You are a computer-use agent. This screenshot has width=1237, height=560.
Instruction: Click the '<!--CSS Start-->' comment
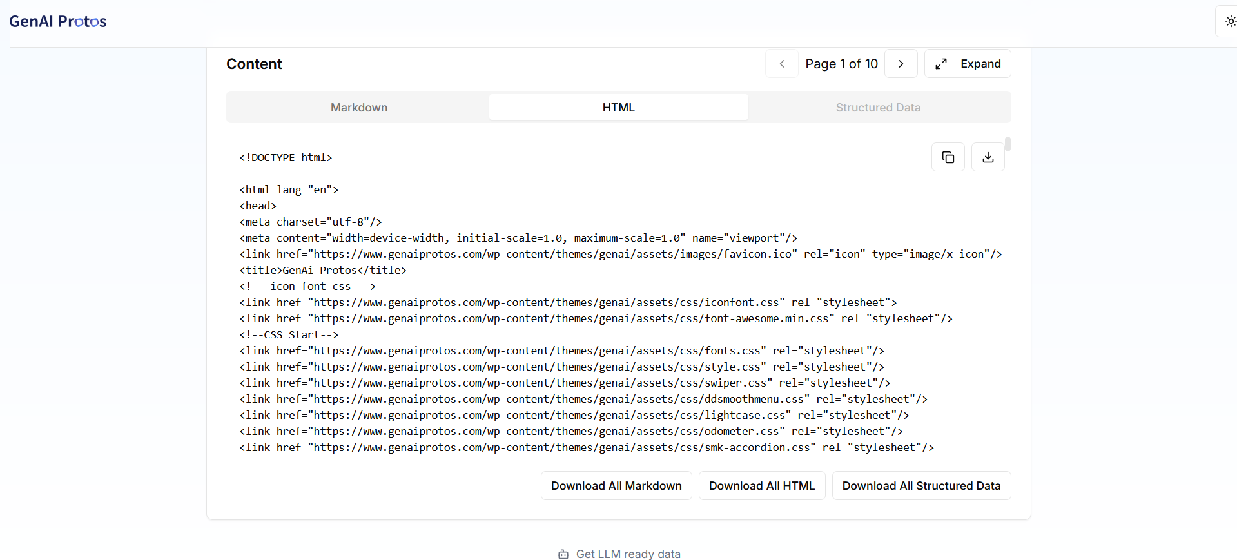[x=289, y=334]
